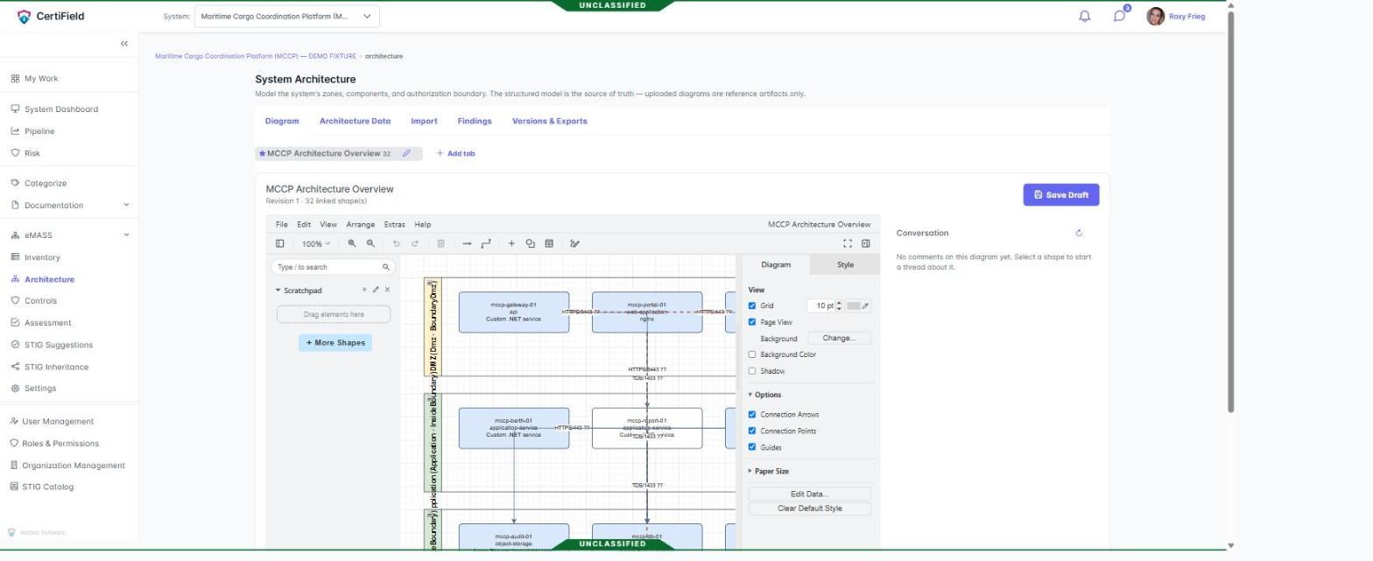The height and width of the screenshot is (561, 1373).
Task: Click the page's vertical scrollbar
Action: pyautogui.click(x=1231, y=210)
